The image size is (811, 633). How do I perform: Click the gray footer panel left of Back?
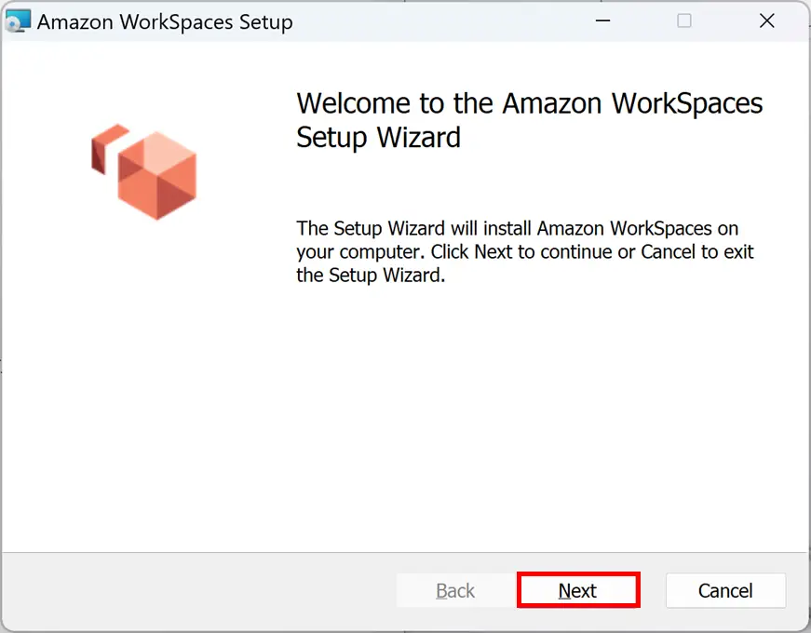(x=199, y=591)
